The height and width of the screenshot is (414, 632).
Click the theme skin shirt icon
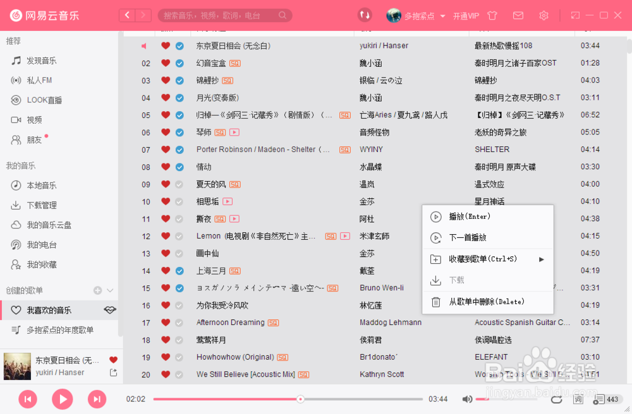pyautogui.click(x=492, y=15)
